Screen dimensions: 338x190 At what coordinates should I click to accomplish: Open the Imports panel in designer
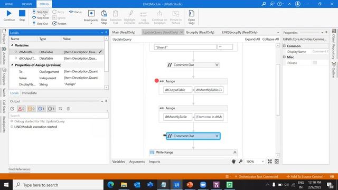[x=155, y=161]
